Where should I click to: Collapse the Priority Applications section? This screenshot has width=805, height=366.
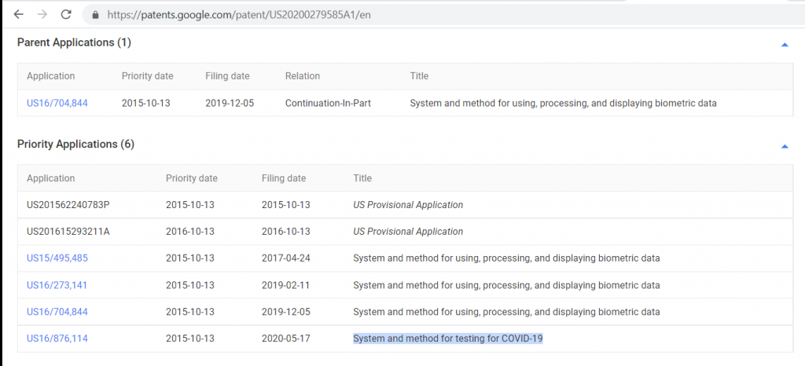(785, 147)
